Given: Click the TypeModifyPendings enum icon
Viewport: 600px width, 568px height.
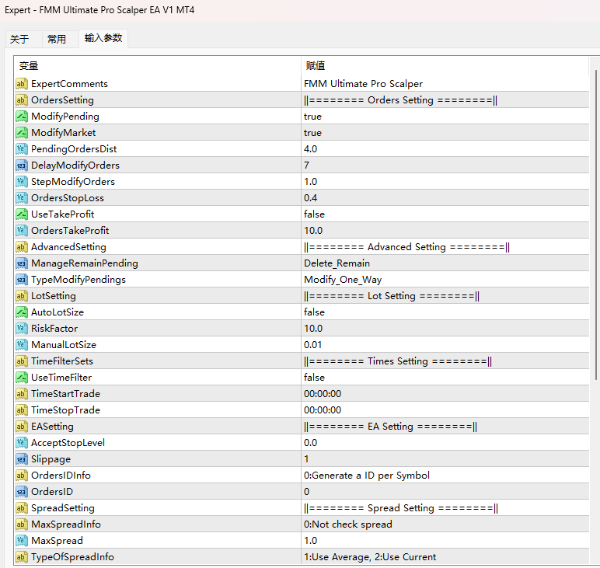Looking at the screenshot, I should (22, 280).
